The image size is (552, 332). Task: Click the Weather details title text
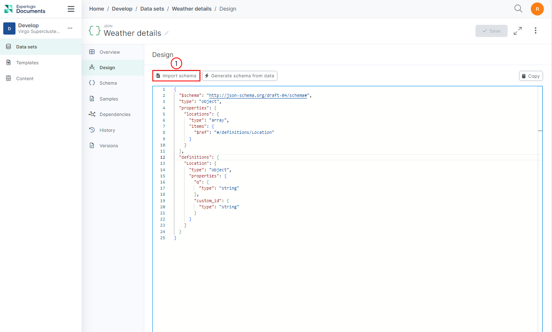click(132, 33)
